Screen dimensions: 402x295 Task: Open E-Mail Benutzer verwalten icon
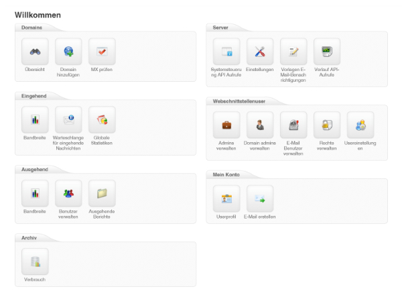point(293,125)
